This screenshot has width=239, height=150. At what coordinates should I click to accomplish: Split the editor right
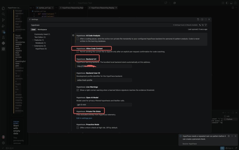click(233, 8)
